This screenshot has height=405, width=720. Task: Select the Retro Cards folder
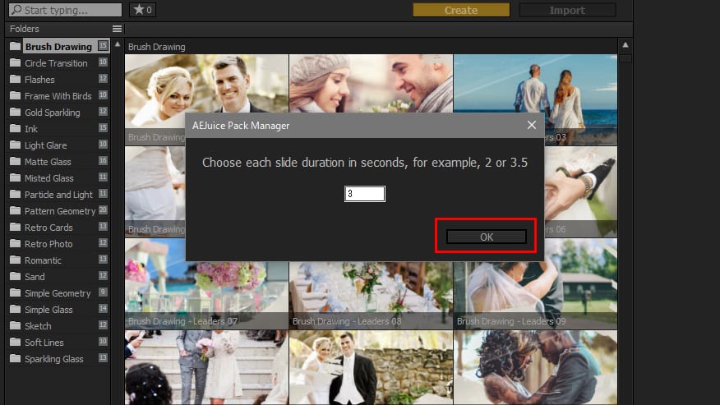(x=58, y=228)
